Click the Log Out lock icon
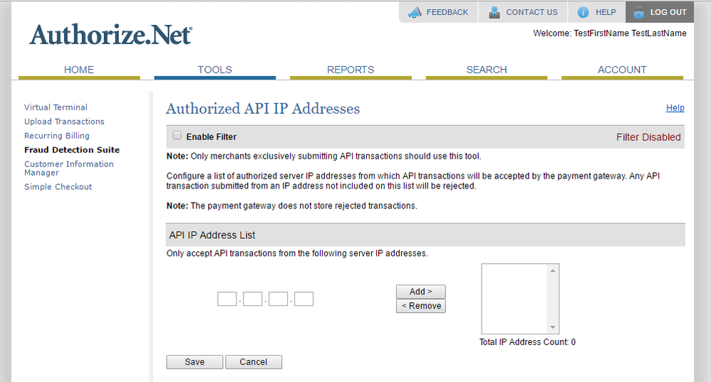Viewport: 711px width, 382px height. 638,12
